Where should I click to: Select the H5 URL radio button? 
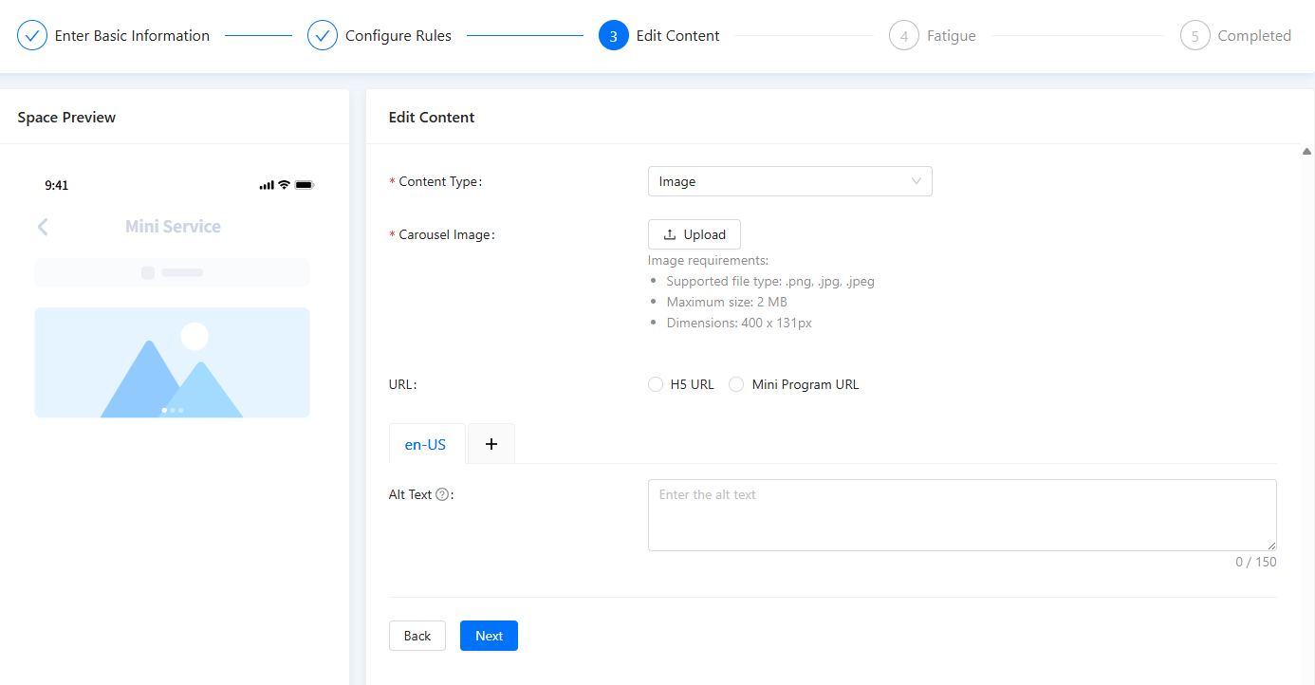tap(655, 384)
